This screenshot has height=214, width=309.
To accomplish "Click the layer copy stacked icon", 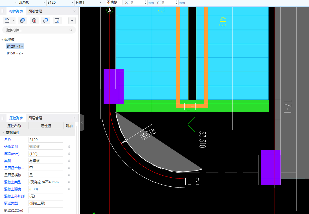I will pyautogui.click(x=45, y=21).
